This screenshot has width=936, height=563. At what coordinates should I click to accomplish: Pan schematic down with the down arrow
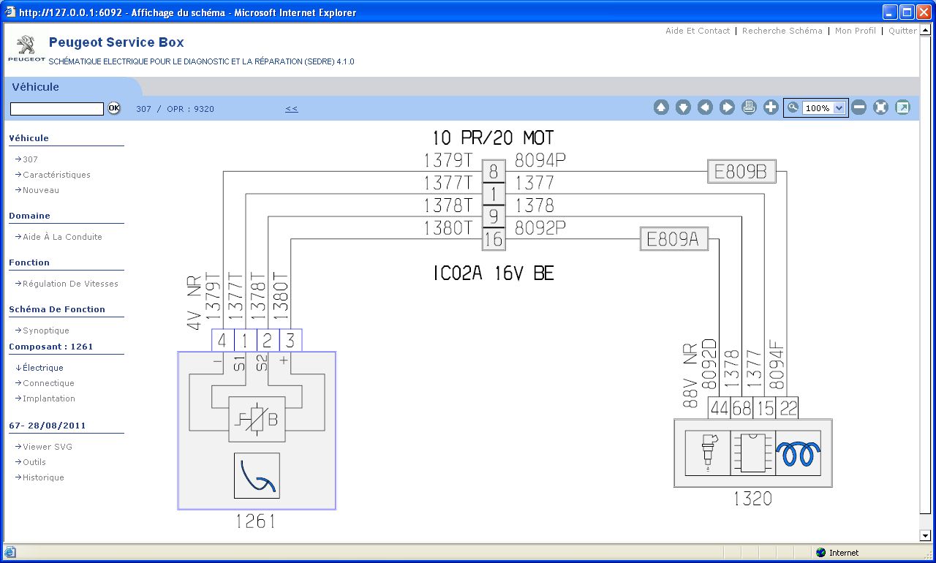click(x=683, y=107)
